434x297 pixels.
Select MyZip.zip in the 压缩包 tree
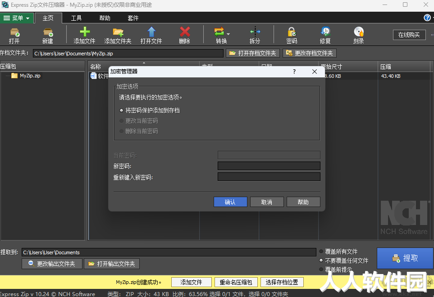[30, 76]
